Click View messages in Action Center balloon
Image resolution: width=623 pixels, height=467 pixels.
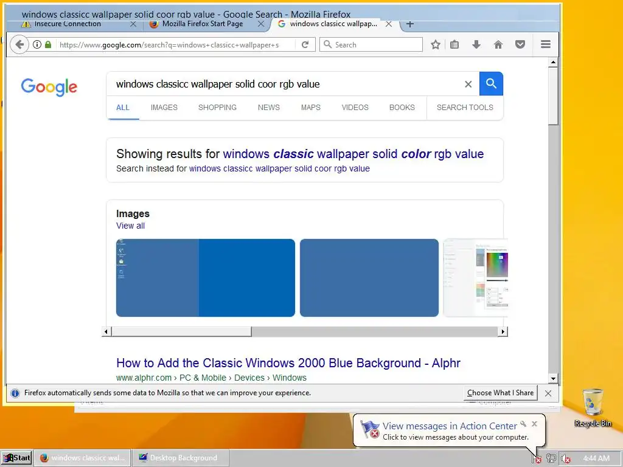tap(450, 426)
